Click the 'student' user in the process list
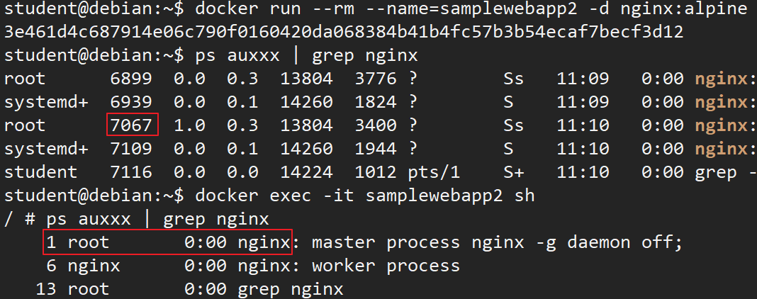Screen dimensions: 757x299 pos(40,172)
